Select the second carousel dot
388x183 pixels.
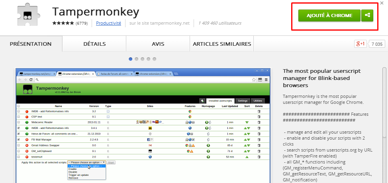tap(136, 59)
